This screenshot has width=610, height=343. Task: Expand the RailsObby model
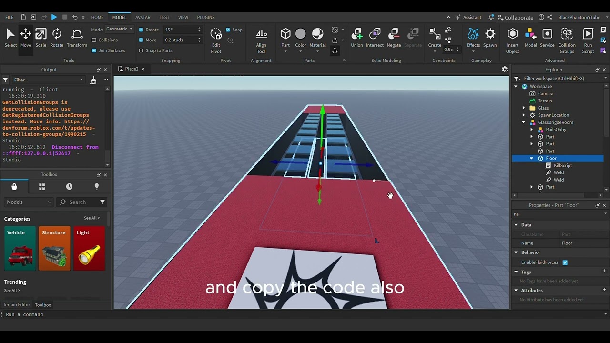click(532, 130)
